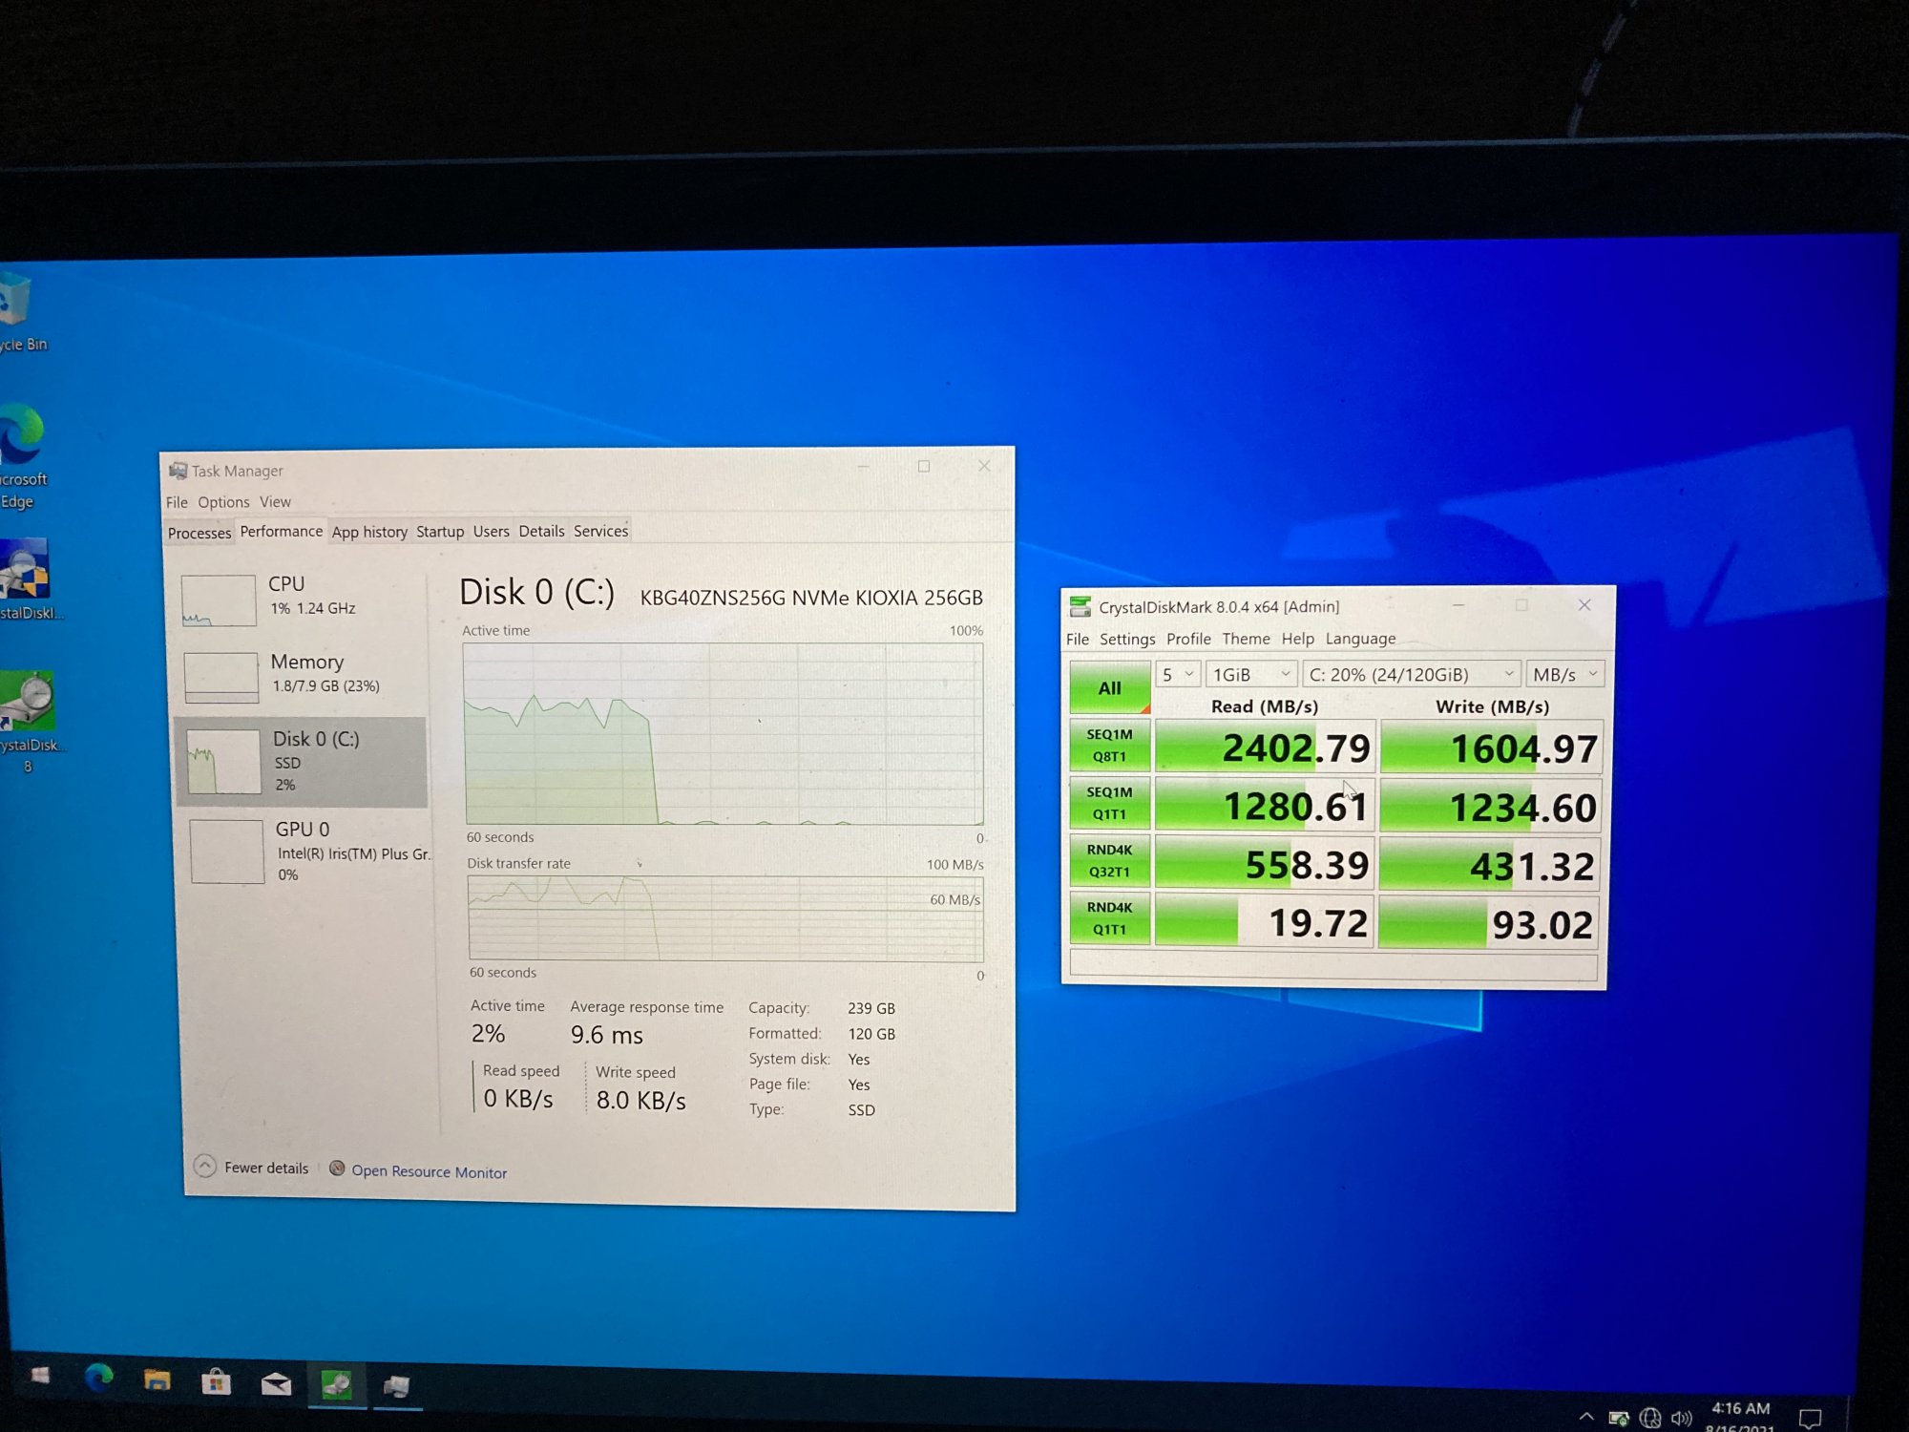
Task: Change the MB/s unit dropdown
Action: (1564, 674)
